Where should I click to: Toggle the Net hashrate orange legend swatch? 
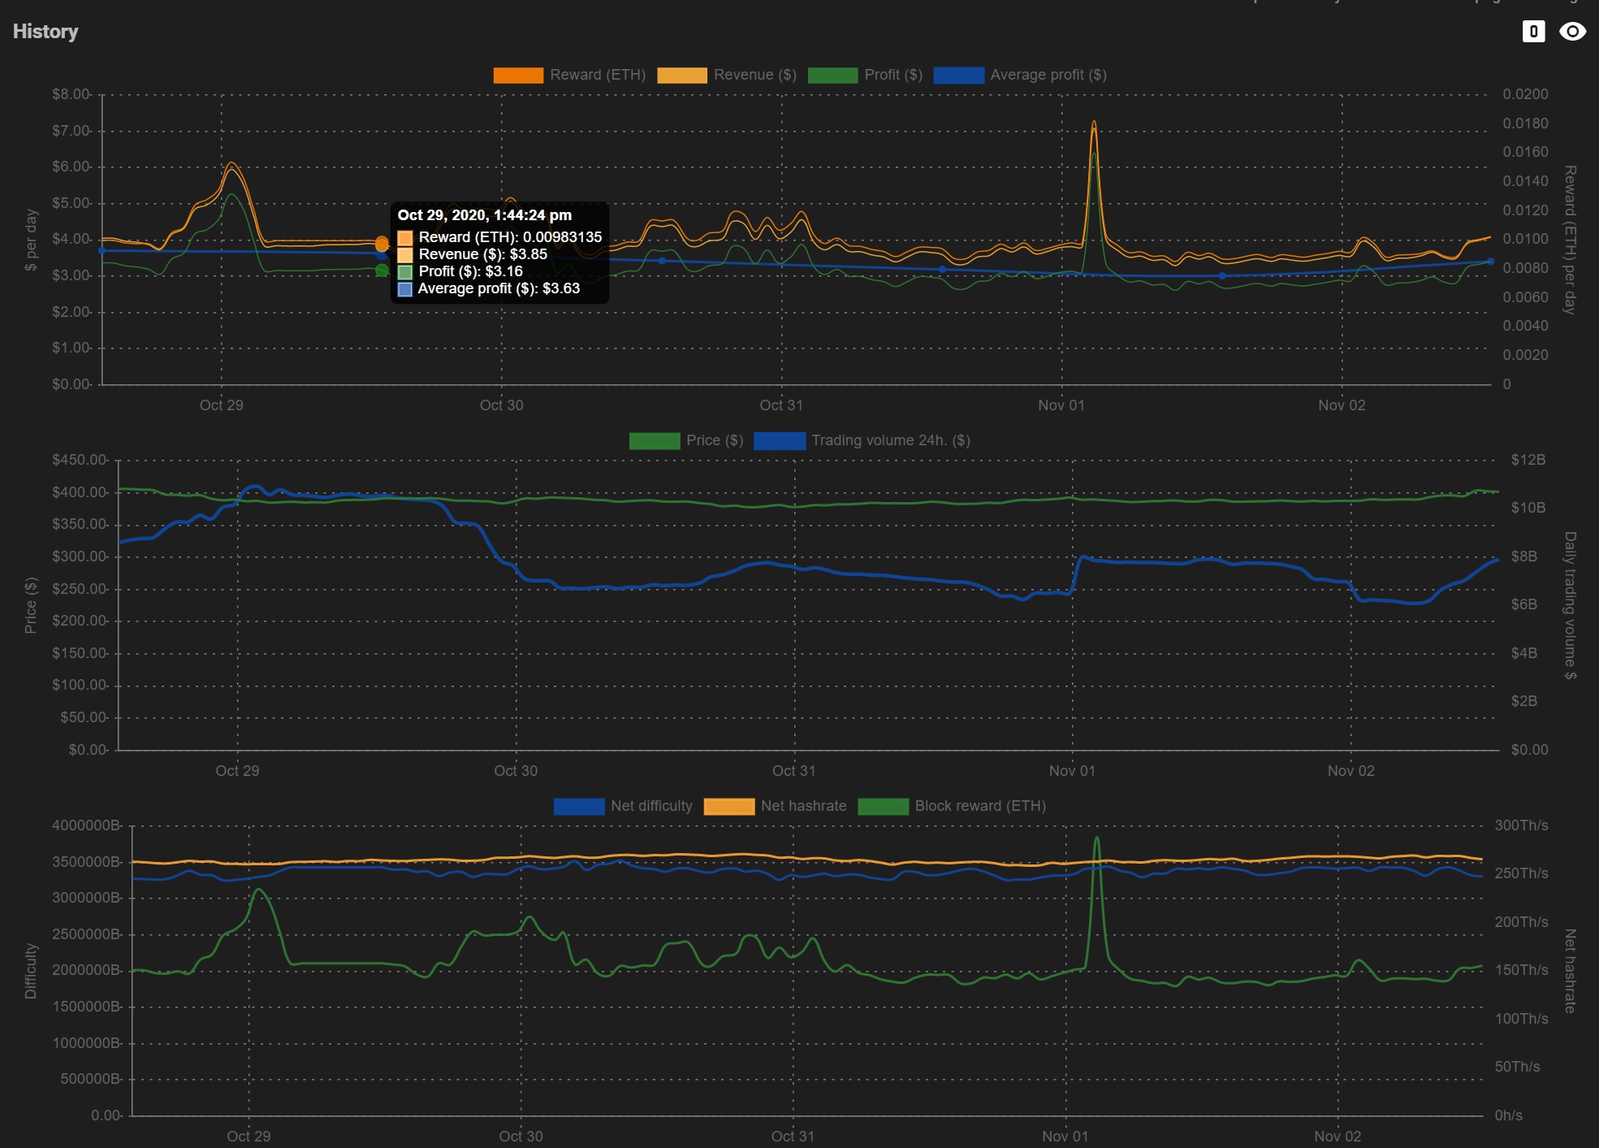point(729,806)
